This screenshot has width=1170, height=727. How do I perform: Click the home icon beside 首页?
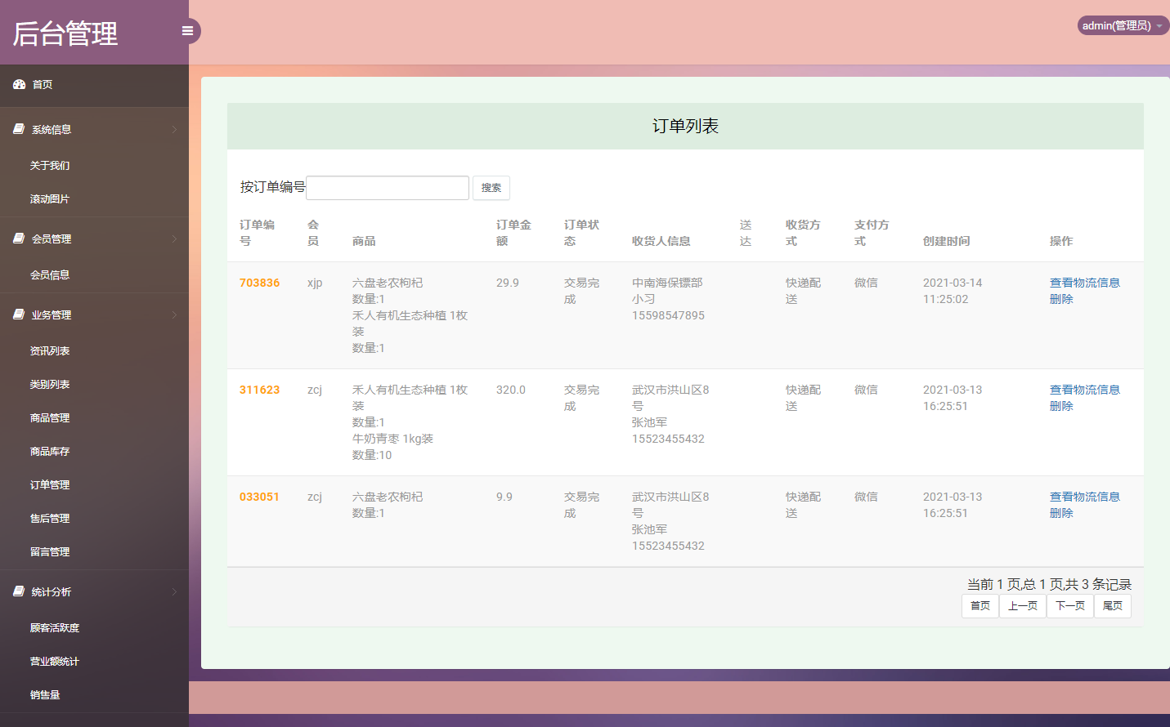pos(19,84)
